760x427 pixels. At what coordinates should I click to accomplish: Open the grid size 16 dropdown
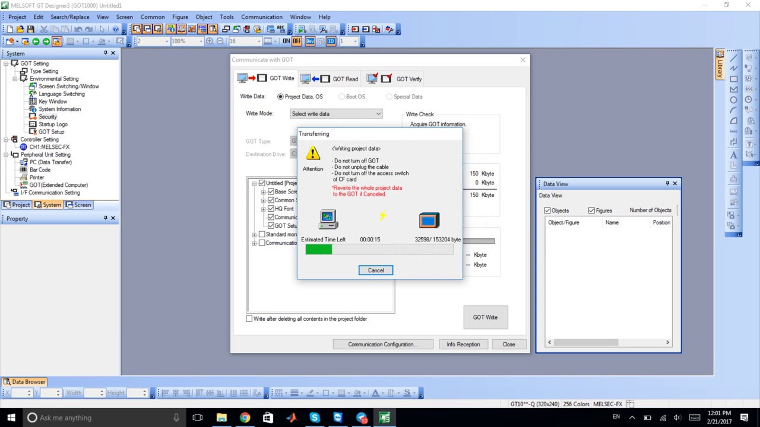pyautogui.click(x=259, y=42)
